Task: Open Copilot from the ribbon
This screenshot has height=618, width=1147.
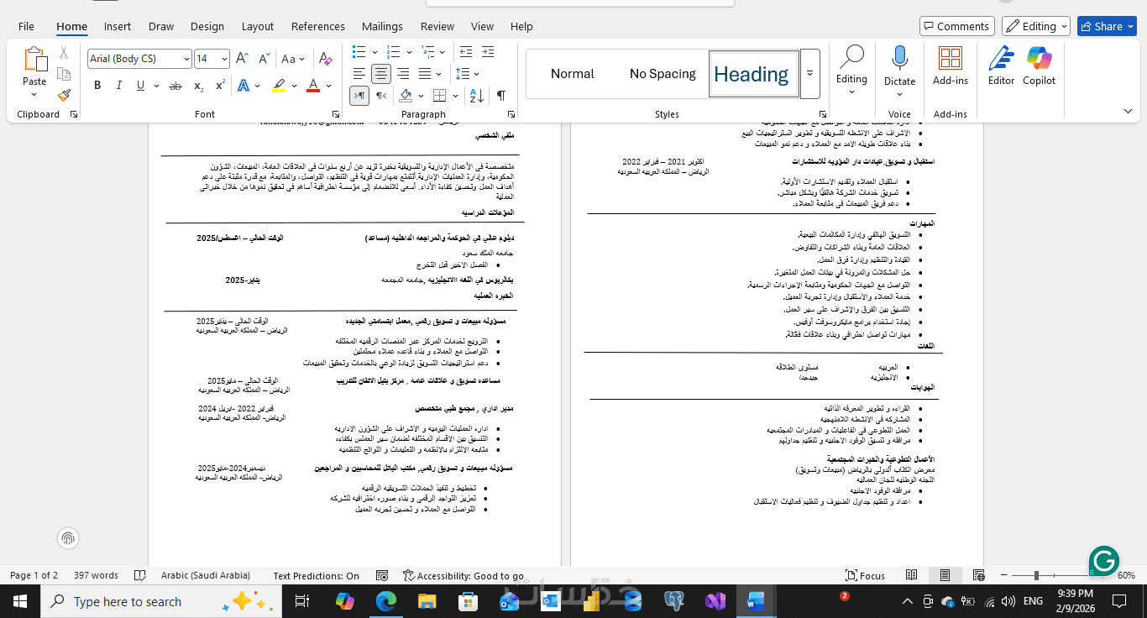Action: pos(1039,65)
